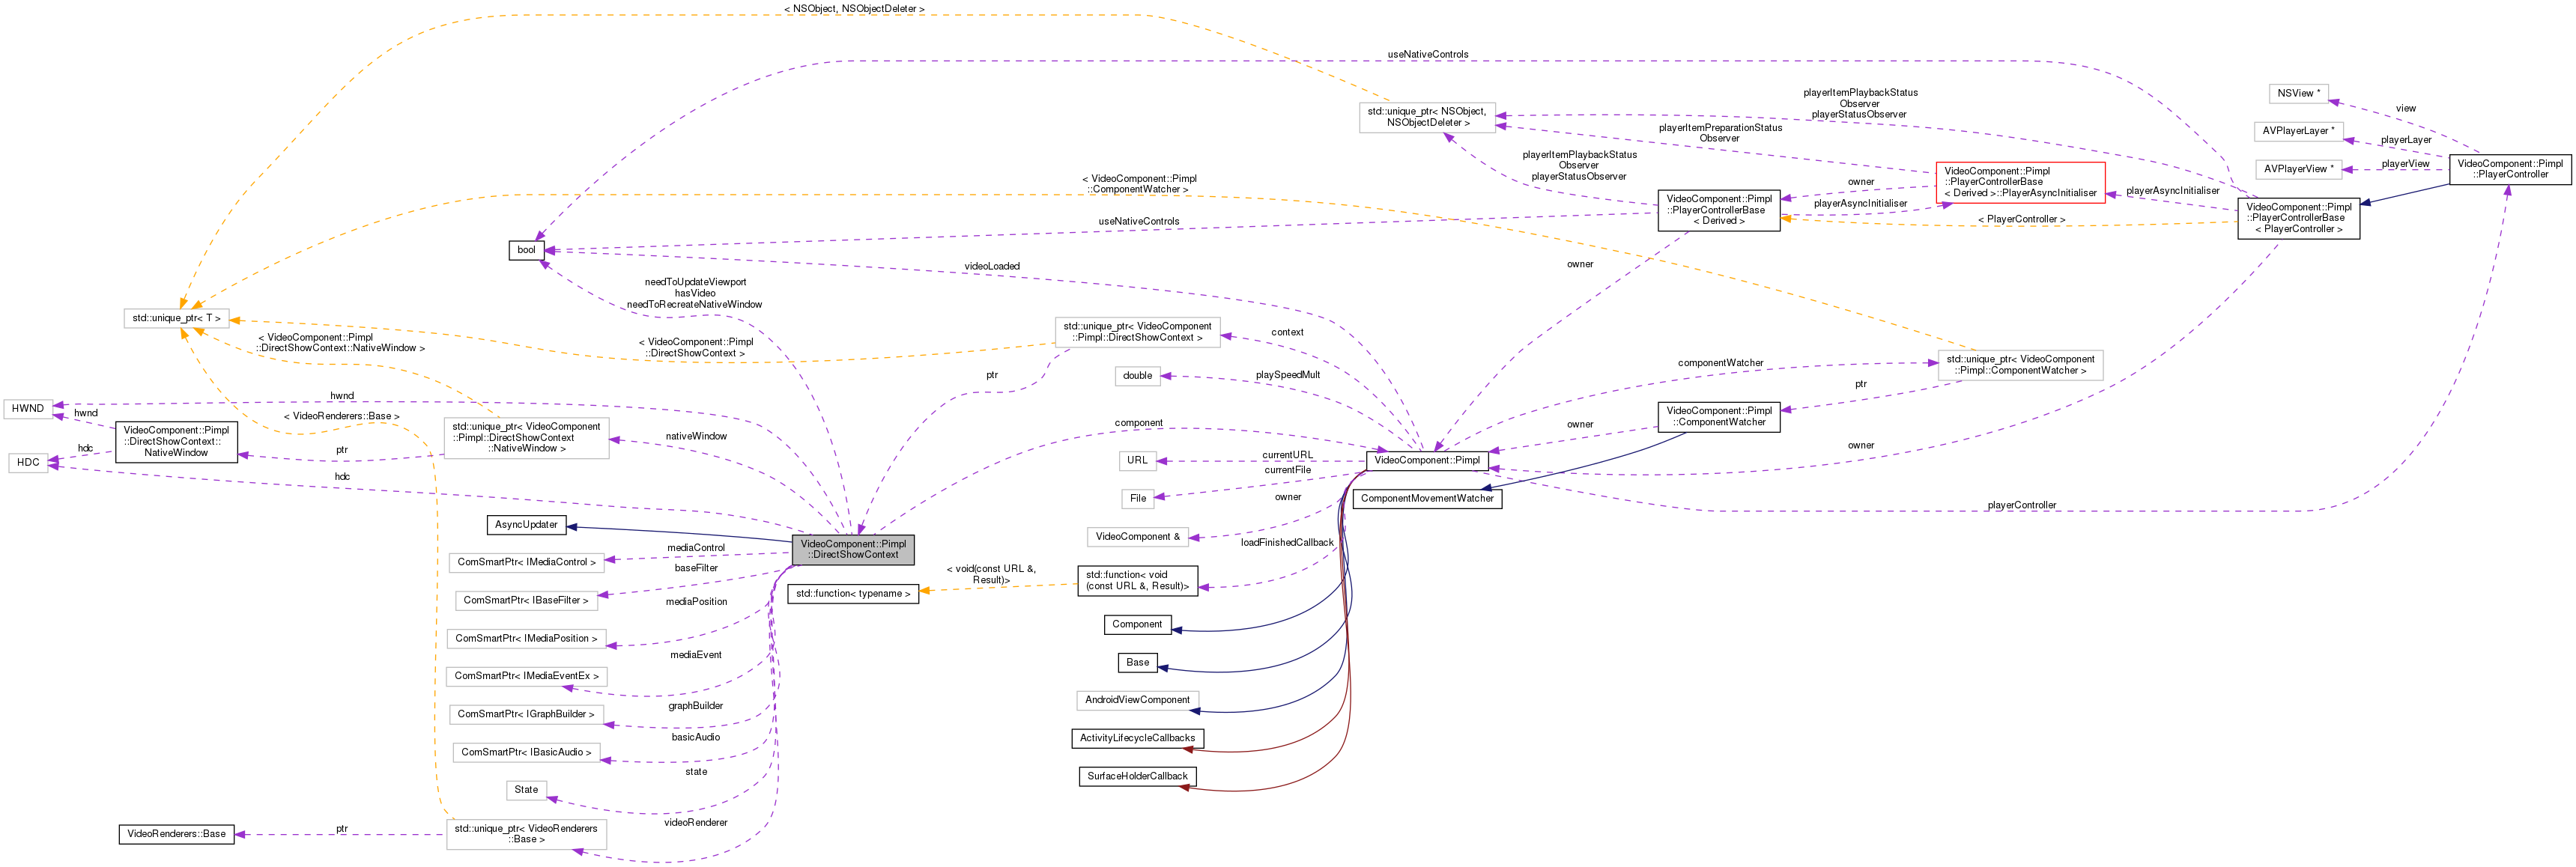Click the AVPlayerView * node

click(2299, 169)
